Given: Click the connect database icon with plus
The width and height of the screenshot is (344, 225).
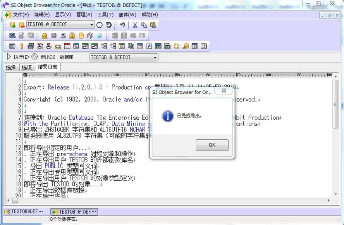Looking at the screenshot, I should [x=12, y=25].
